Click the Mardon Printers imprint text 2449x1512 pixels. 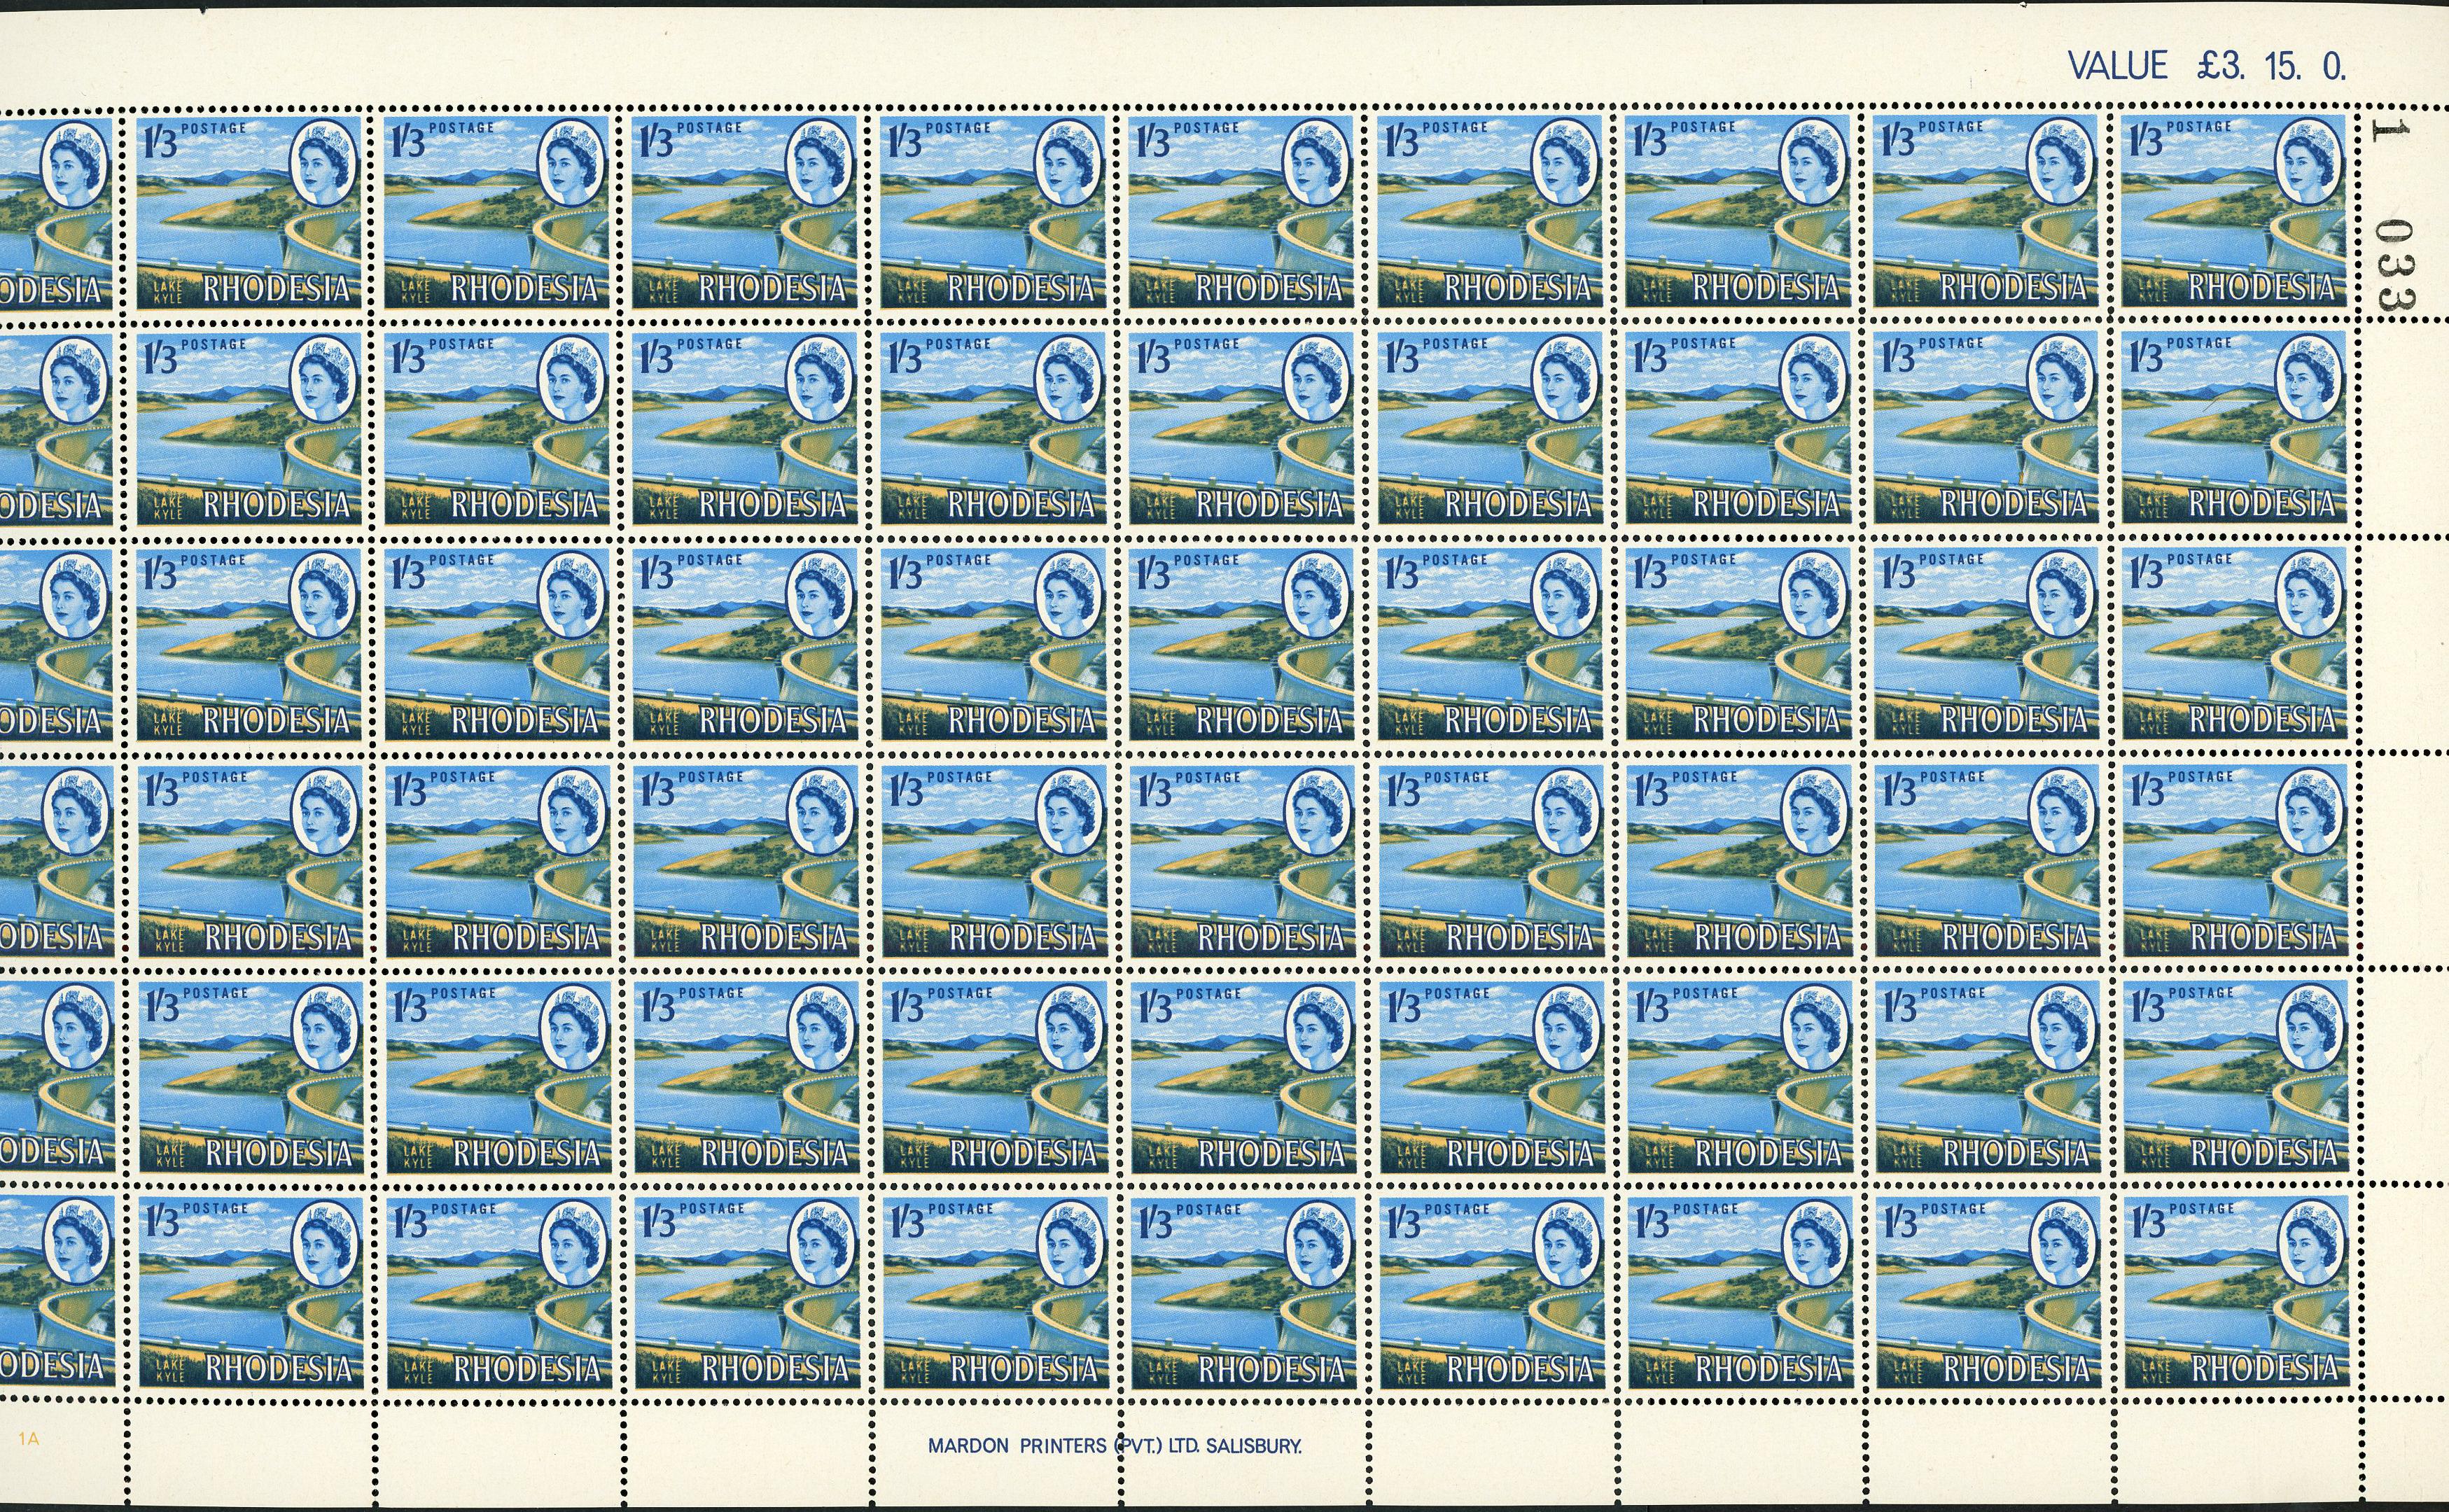1115,1445
